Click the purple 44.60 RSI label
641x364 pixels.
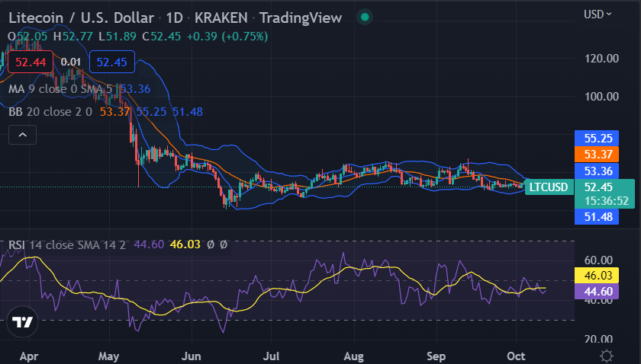click(x=597, y=292)
